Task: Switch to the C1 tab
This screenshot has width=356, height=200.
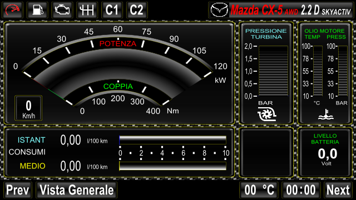Action: (x=112, y=10)
